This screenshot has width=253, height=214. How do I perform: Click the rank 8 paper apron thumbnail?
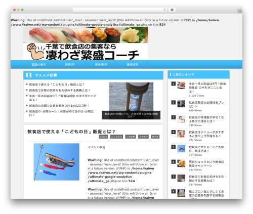click(181, 193)
